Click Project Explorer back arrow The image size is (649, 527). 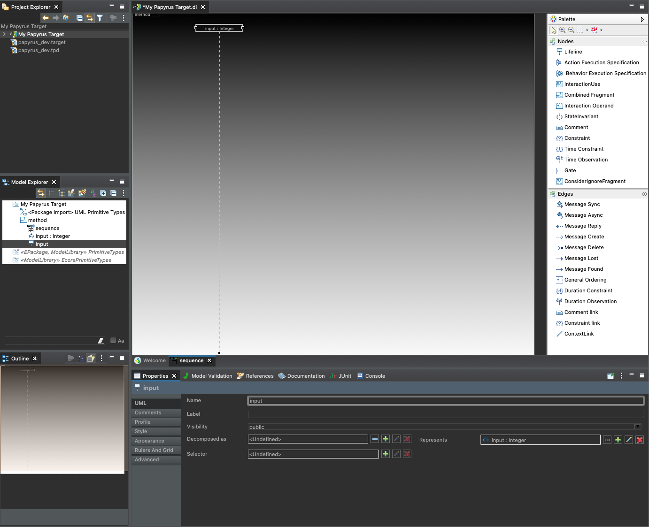point(46,18)
